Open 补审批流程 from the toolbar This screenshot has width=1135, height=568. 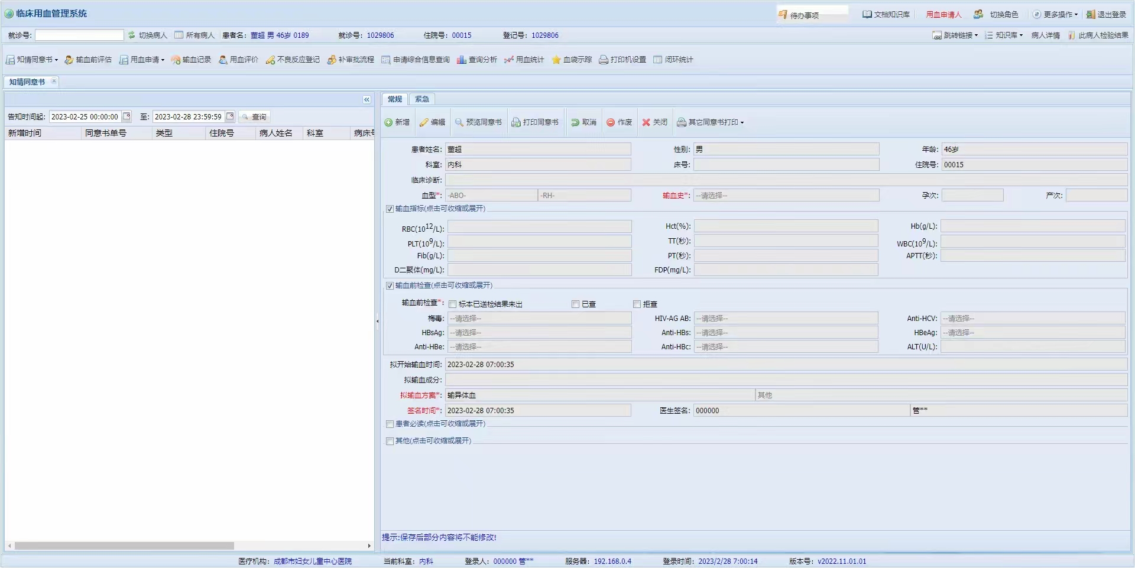[351, 60]
